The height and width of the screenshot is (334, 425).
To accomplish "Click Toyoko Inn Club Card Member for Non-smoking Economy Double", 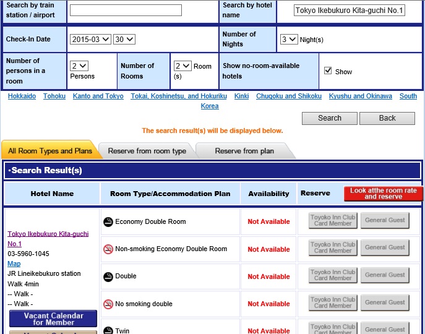I will pos(333,247).
